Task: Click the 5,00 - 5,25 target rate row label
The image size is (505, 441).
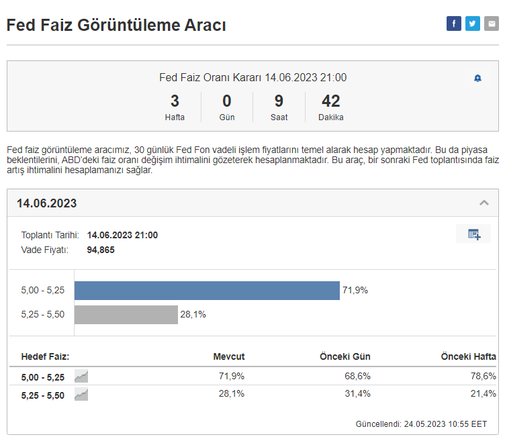Action: pyautogui.click(x=43, y=377)
